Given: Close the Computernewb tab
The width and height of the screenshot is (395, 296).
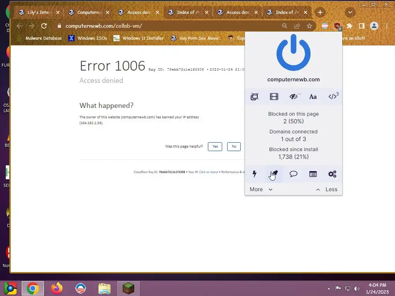Looking at the screenshot, I should [x=108, y=12].
